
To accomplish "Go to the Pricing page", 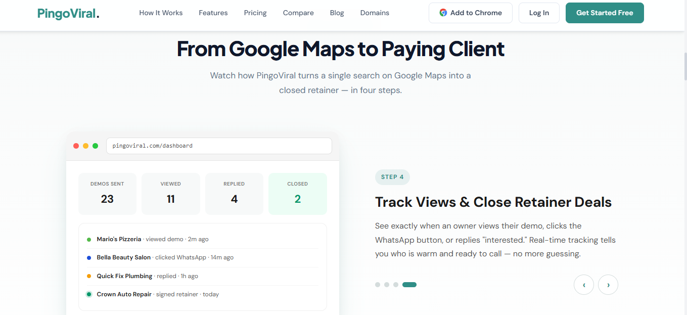I will click(x=255, y=13).
